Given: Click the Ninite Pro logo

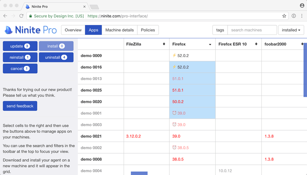Looking at the screenshot, I should 31,30.
